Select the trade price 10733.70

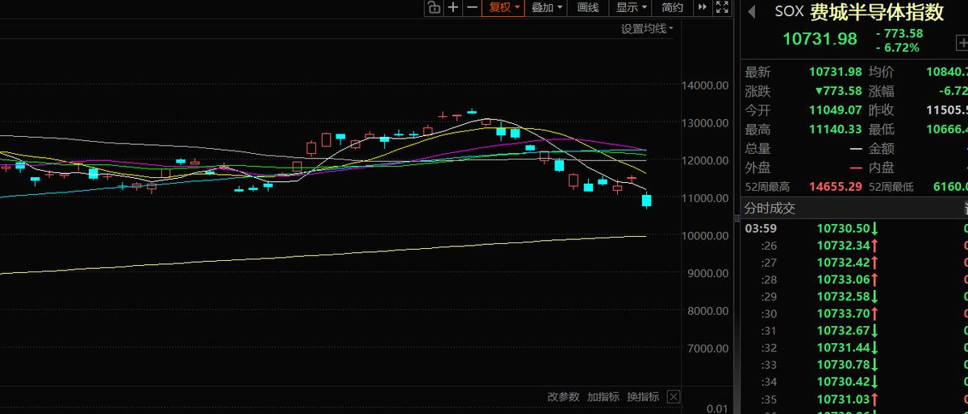[844, 313]
